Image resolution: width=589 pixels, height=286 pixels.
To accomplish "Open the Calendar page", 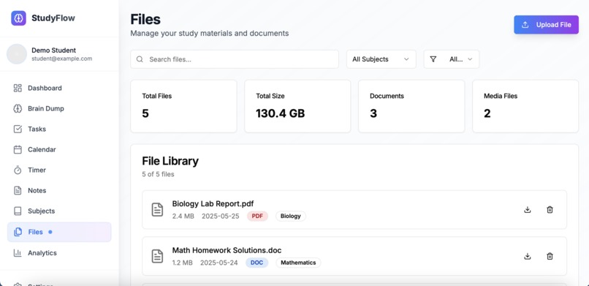I will pyautogui.click(x=59, y=149).
